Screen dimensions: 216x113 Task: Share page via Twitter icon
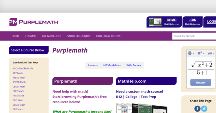pos(204,109)
